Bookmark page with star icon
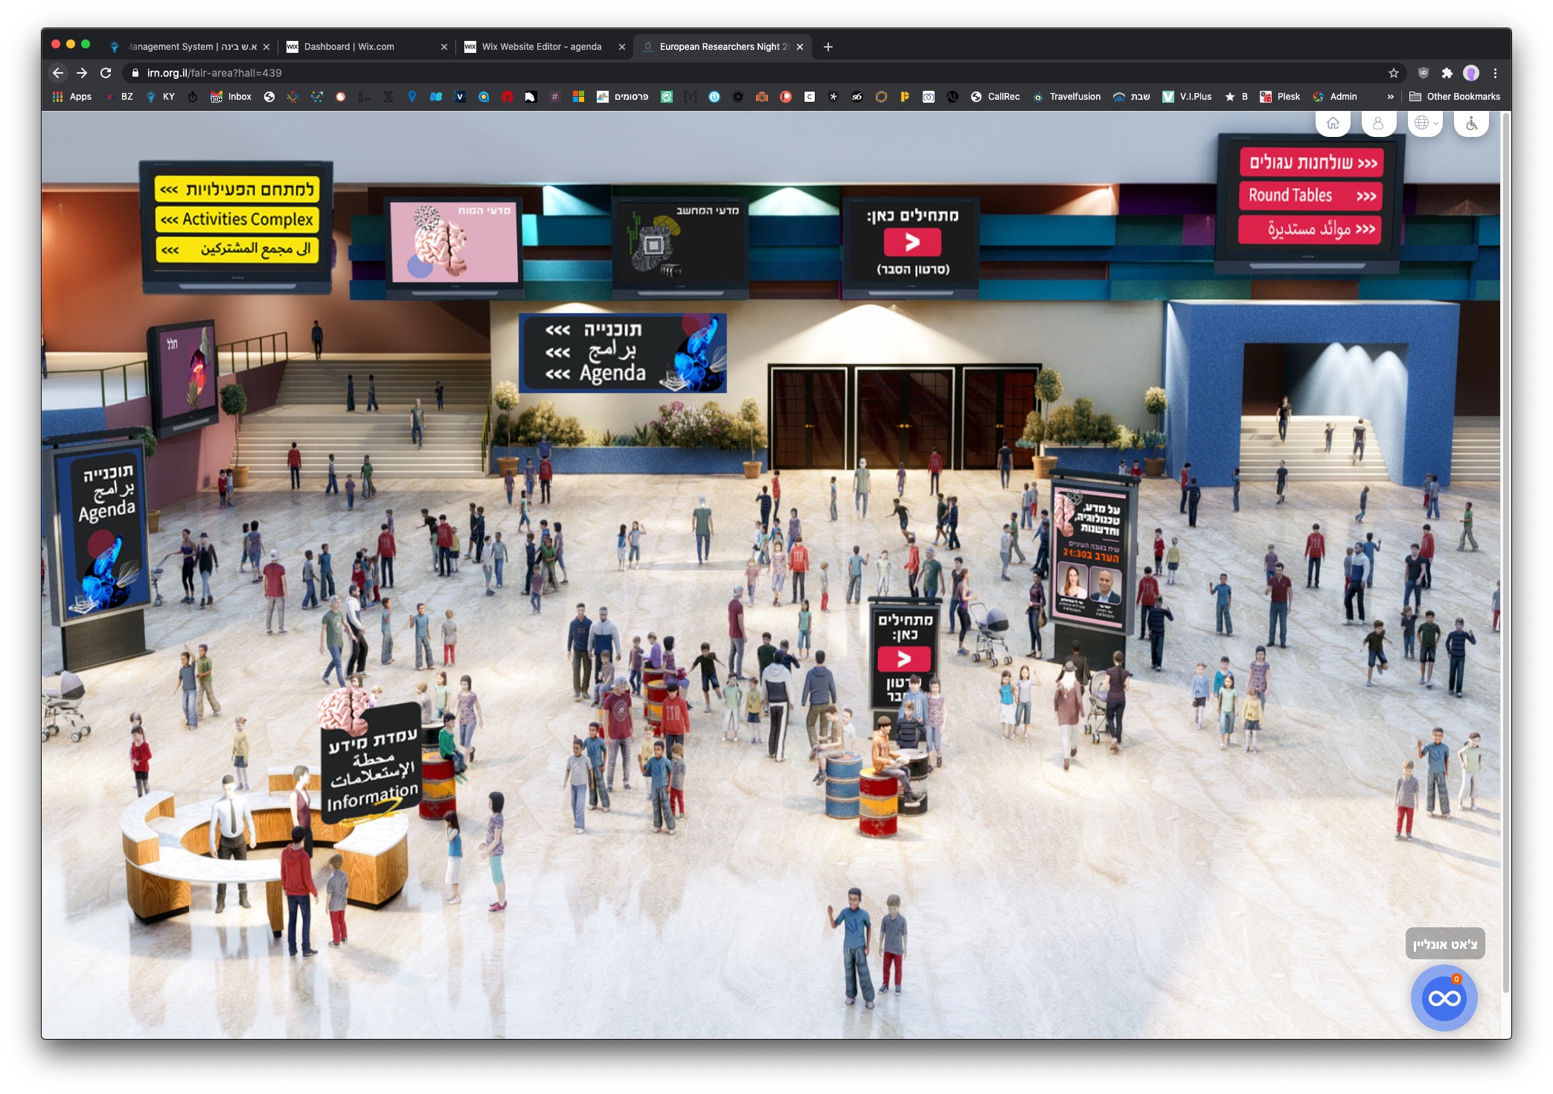 tap(1394, 73)
